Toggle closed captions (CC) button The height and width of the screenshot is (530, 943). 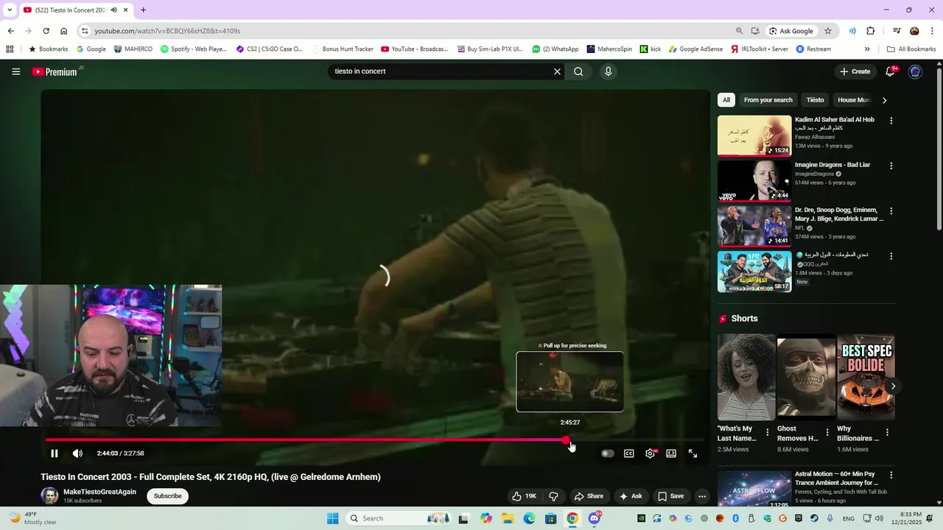point(629,453)
